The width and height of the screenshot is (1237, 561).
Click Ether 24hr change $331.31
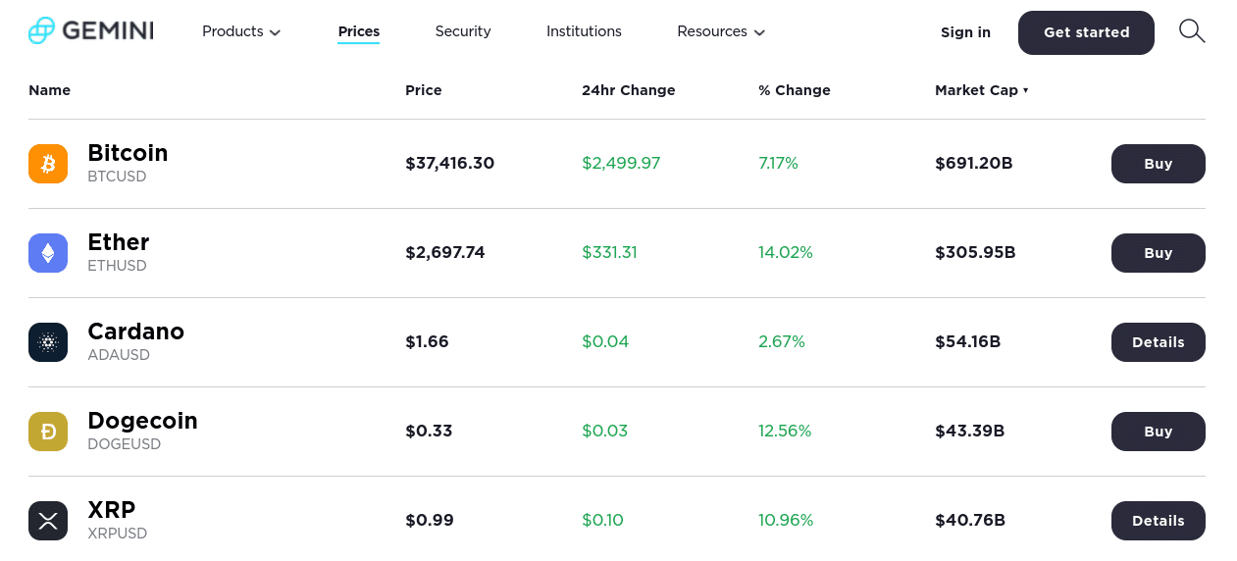609,253
